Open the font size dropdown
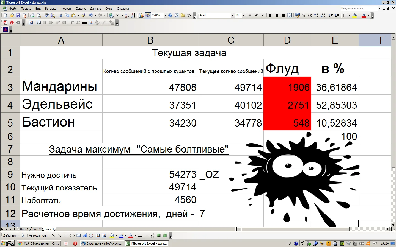 243,15
